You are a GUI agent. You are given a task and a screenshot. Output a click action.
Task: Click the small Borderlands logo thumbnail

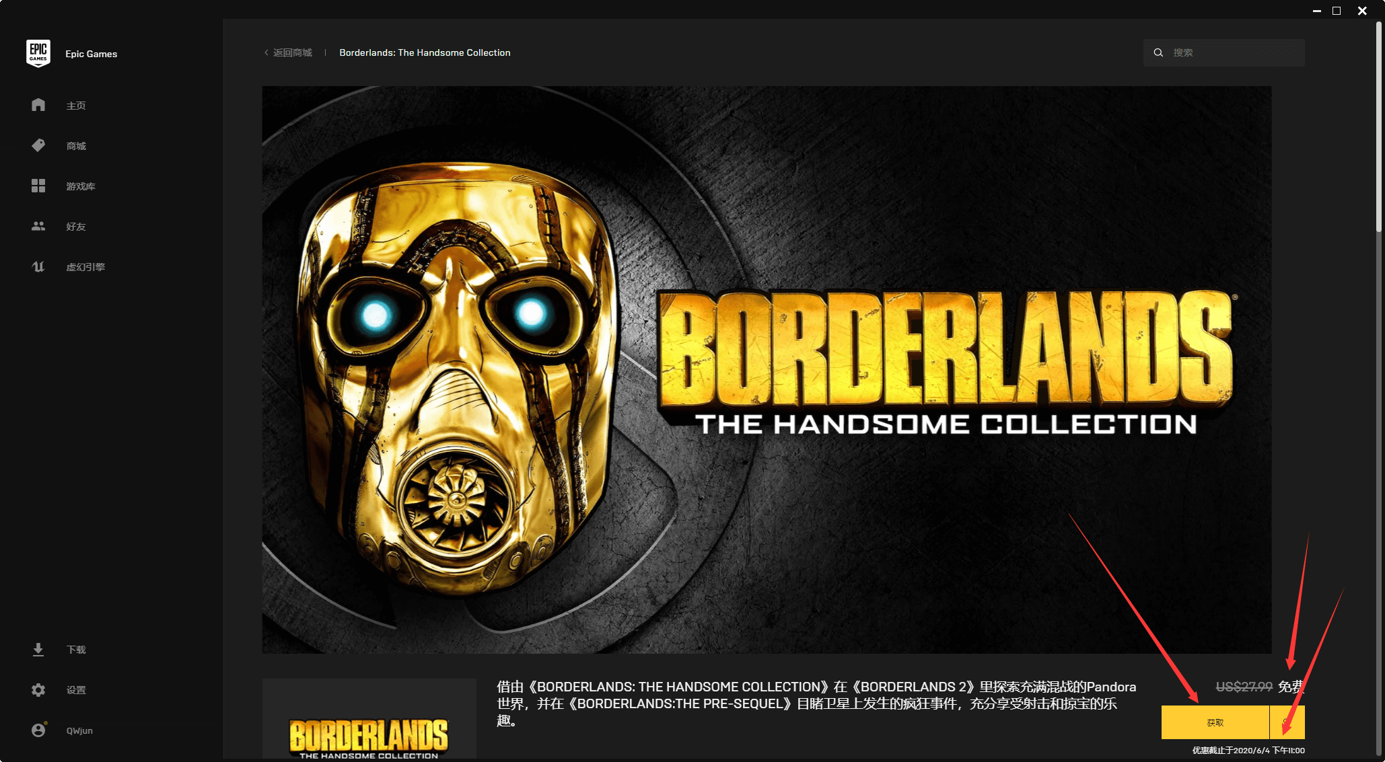pyautogui.click(x=369, y=719)
